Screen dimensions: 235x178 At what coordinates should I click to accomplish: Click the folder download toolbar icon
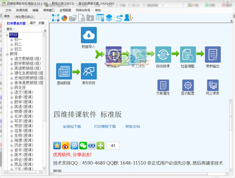click(90, 18)
